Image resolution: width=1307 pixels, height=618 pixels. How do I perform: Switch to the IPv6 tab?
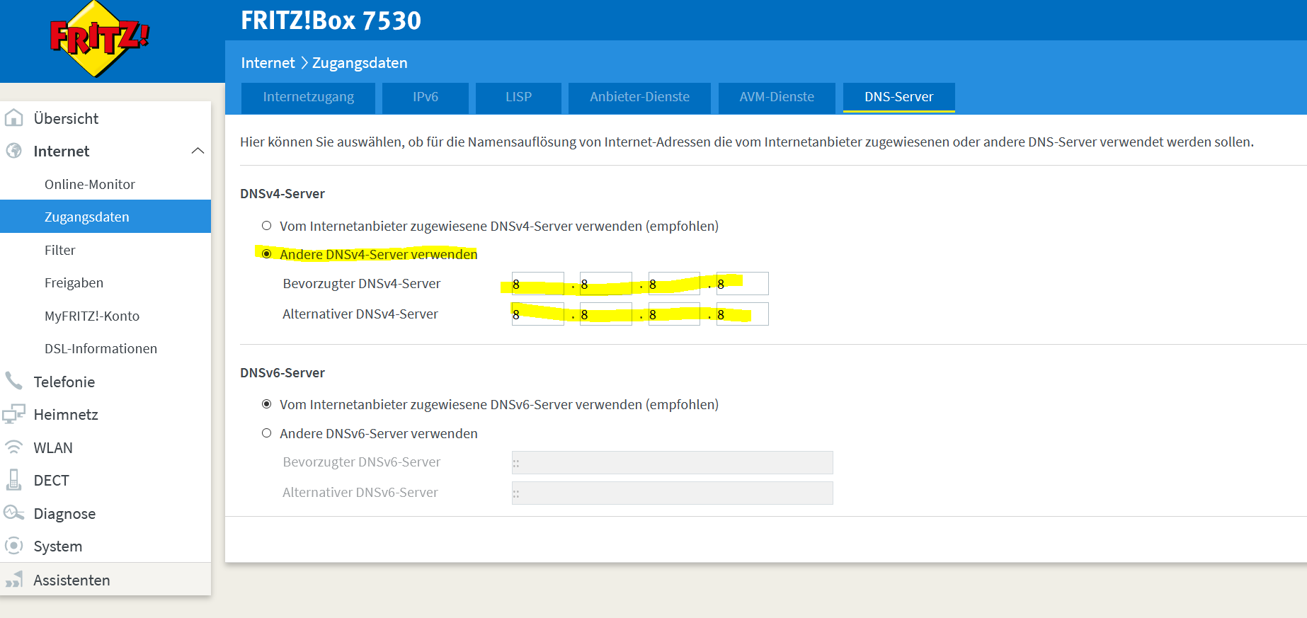click(426, 98)
